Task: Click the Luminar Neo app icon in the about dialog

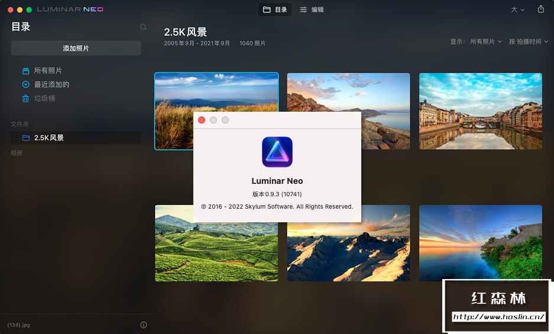Action: coord(277,152)
